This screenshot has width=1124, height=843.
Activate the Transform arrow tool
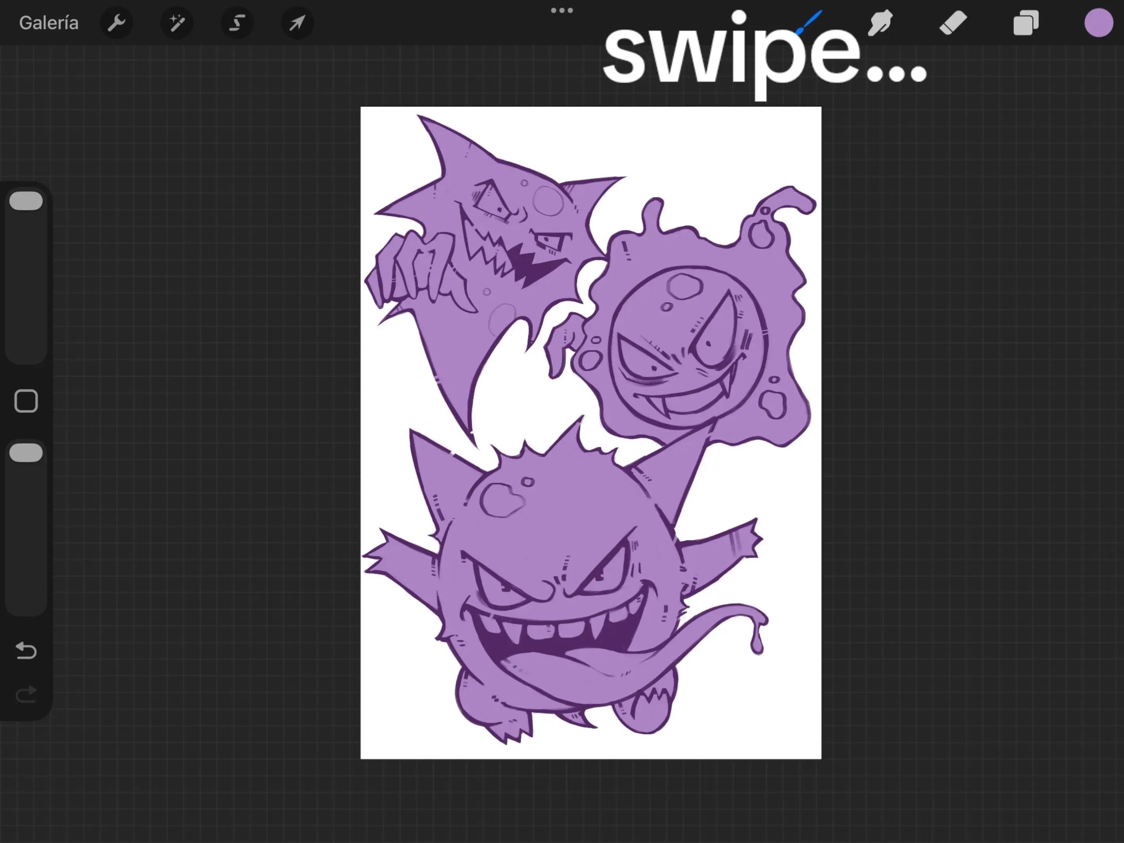click(297, 23)
